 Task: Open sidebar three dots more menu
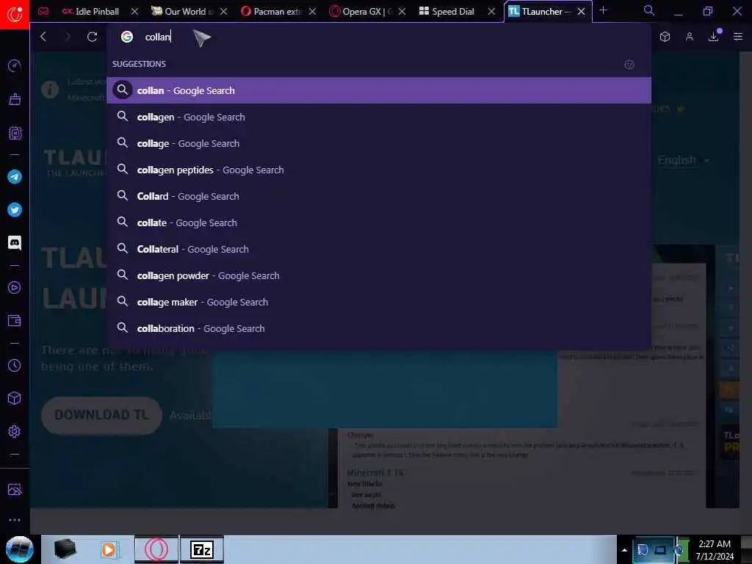click(x=15, y=519)
